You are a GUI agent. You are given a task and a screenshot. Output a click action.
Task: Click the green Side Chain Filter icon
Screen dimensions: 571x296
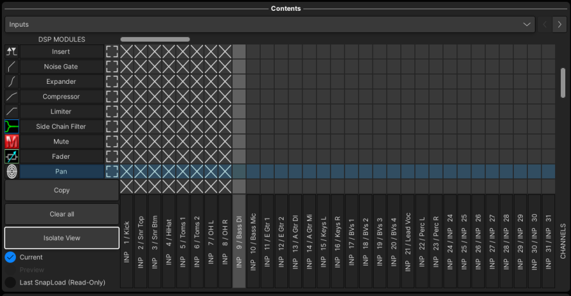11,126
